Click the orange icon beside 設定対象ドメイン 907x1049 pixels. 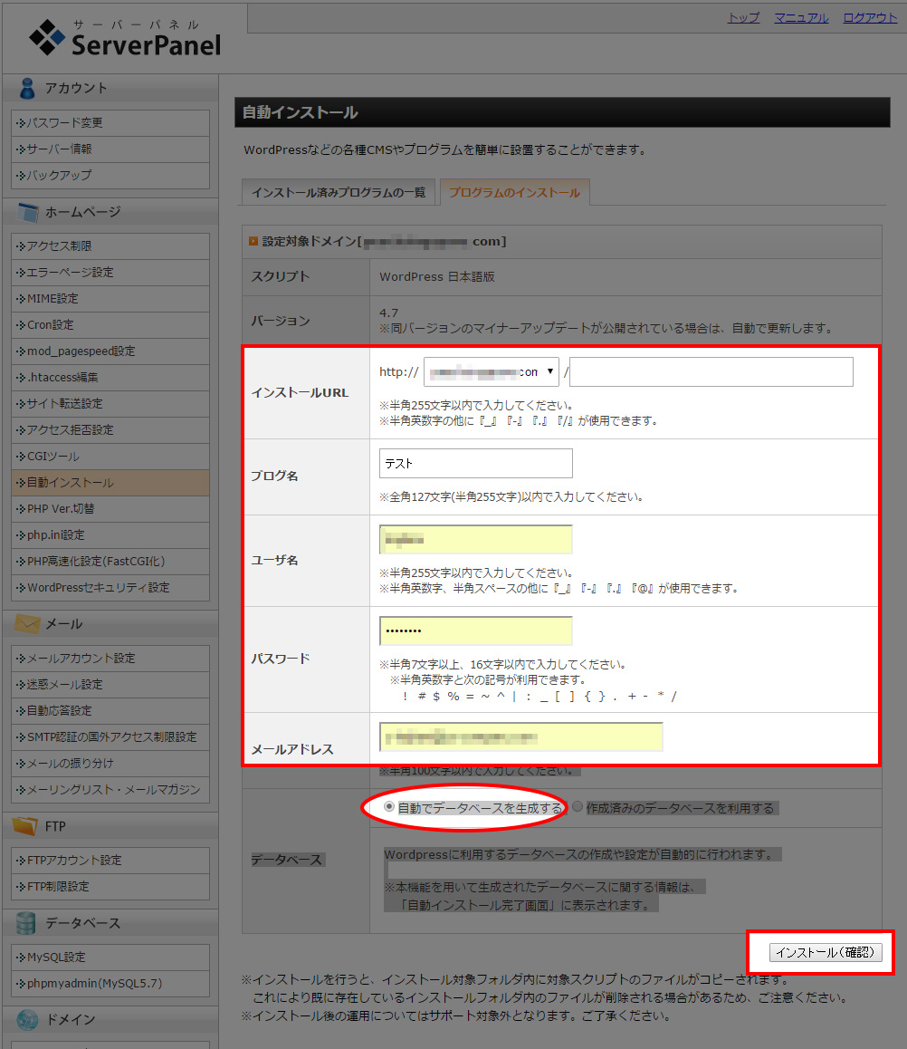pos(252,239)
